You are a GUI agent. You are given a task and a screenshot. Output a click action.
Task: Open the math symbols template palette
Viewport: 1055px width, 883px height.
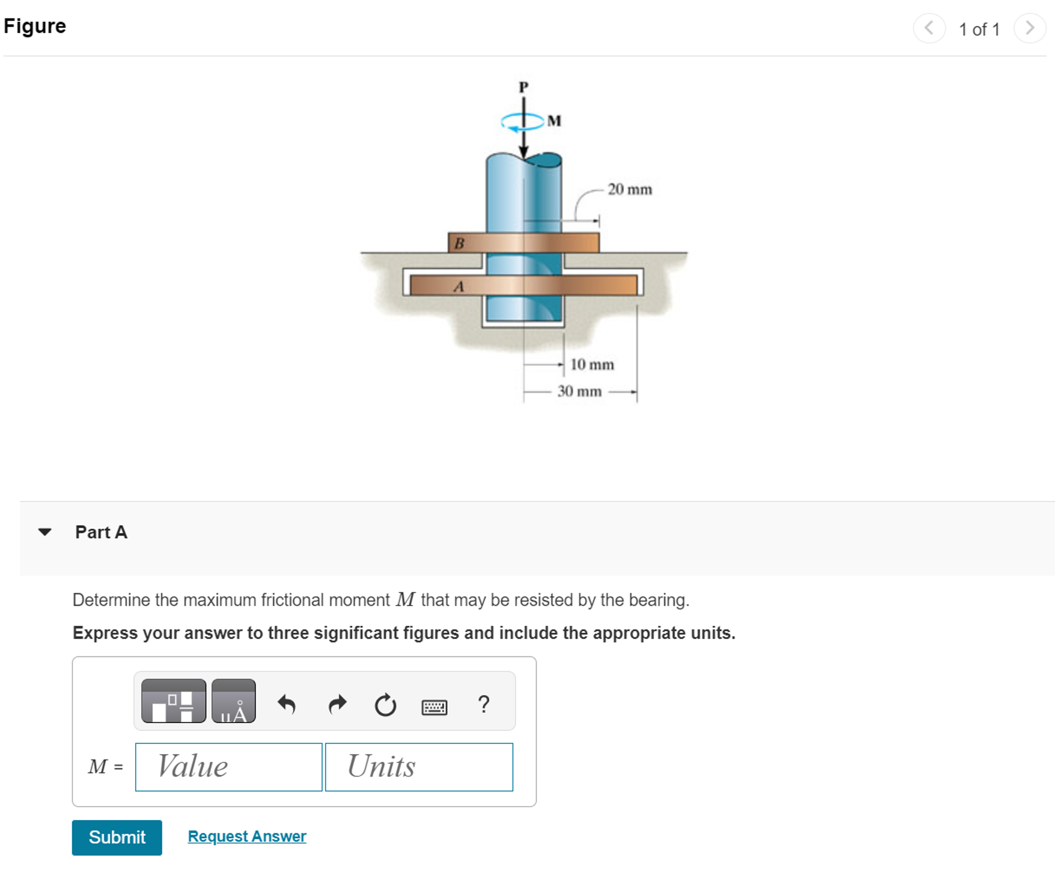point(173,703)
